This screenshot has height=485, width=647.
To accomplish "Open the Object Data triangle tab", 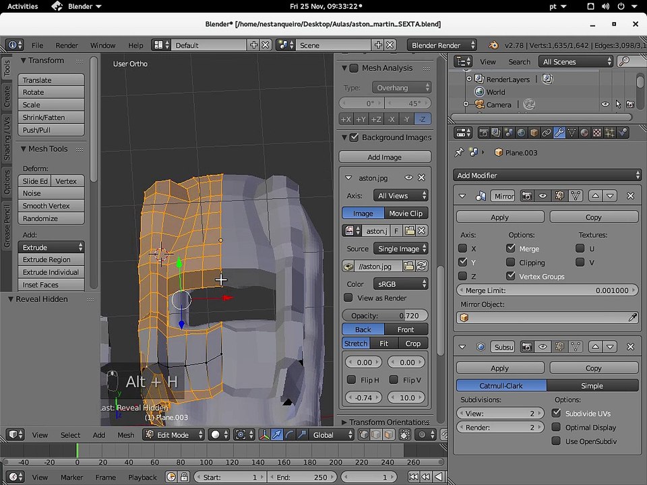I will (572, 133).
